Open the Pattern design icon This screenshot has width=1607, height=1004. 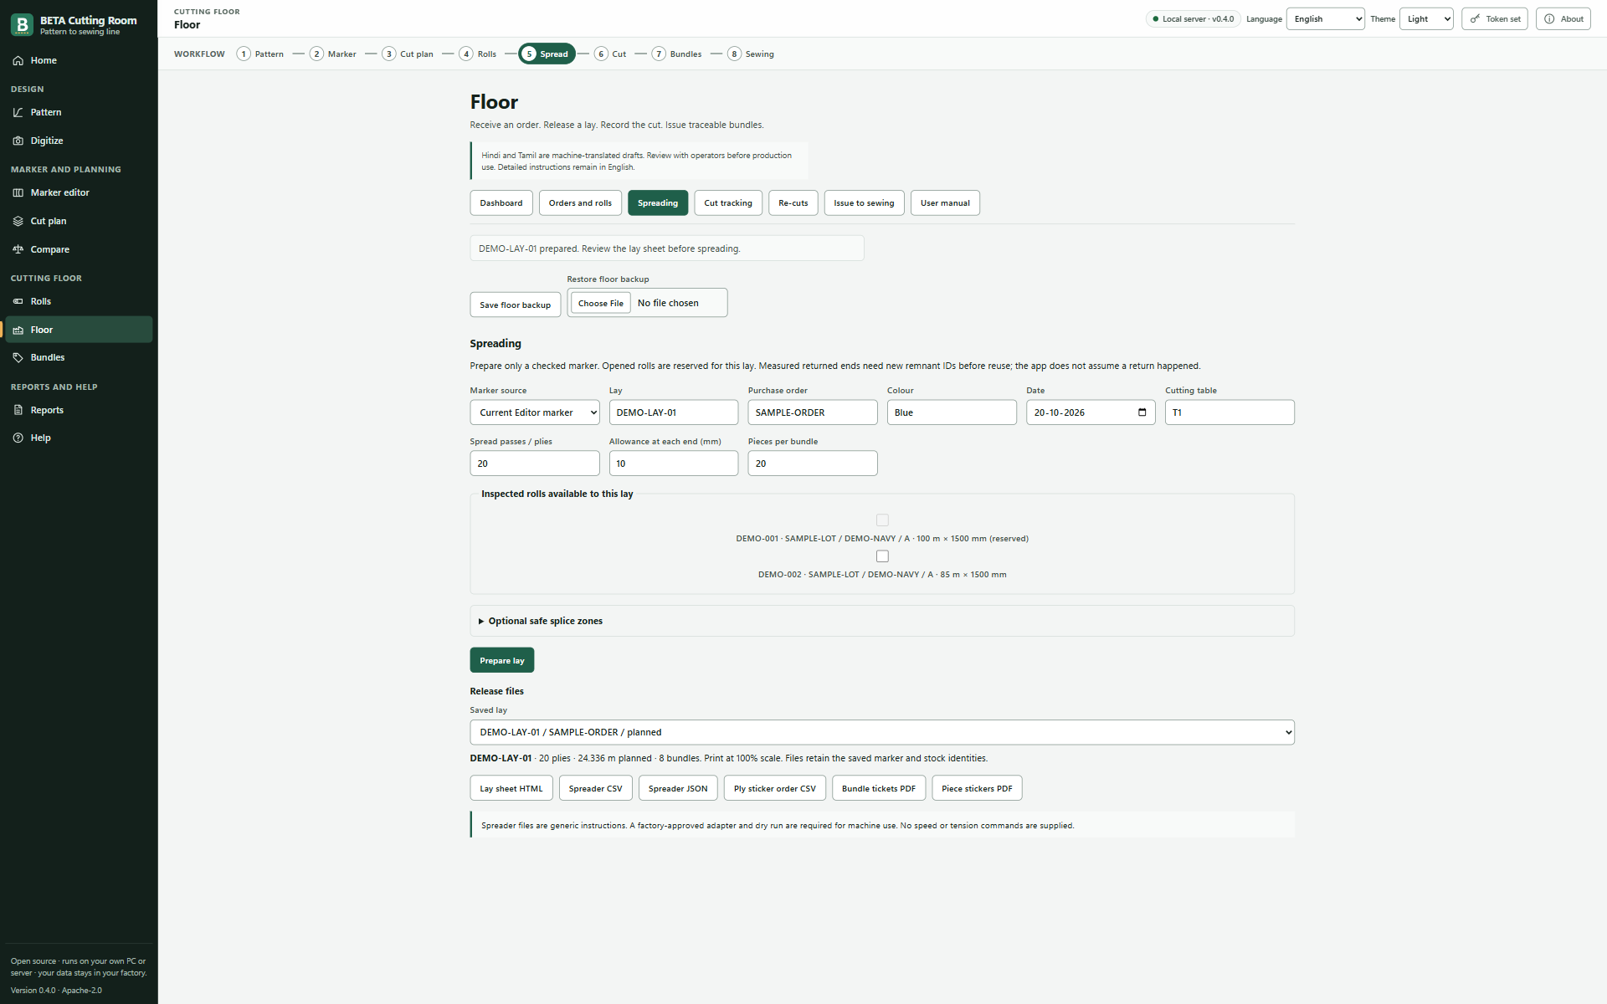18,112
